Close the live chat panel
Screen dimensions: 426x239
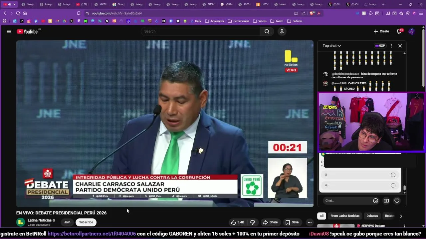(400, 46)
